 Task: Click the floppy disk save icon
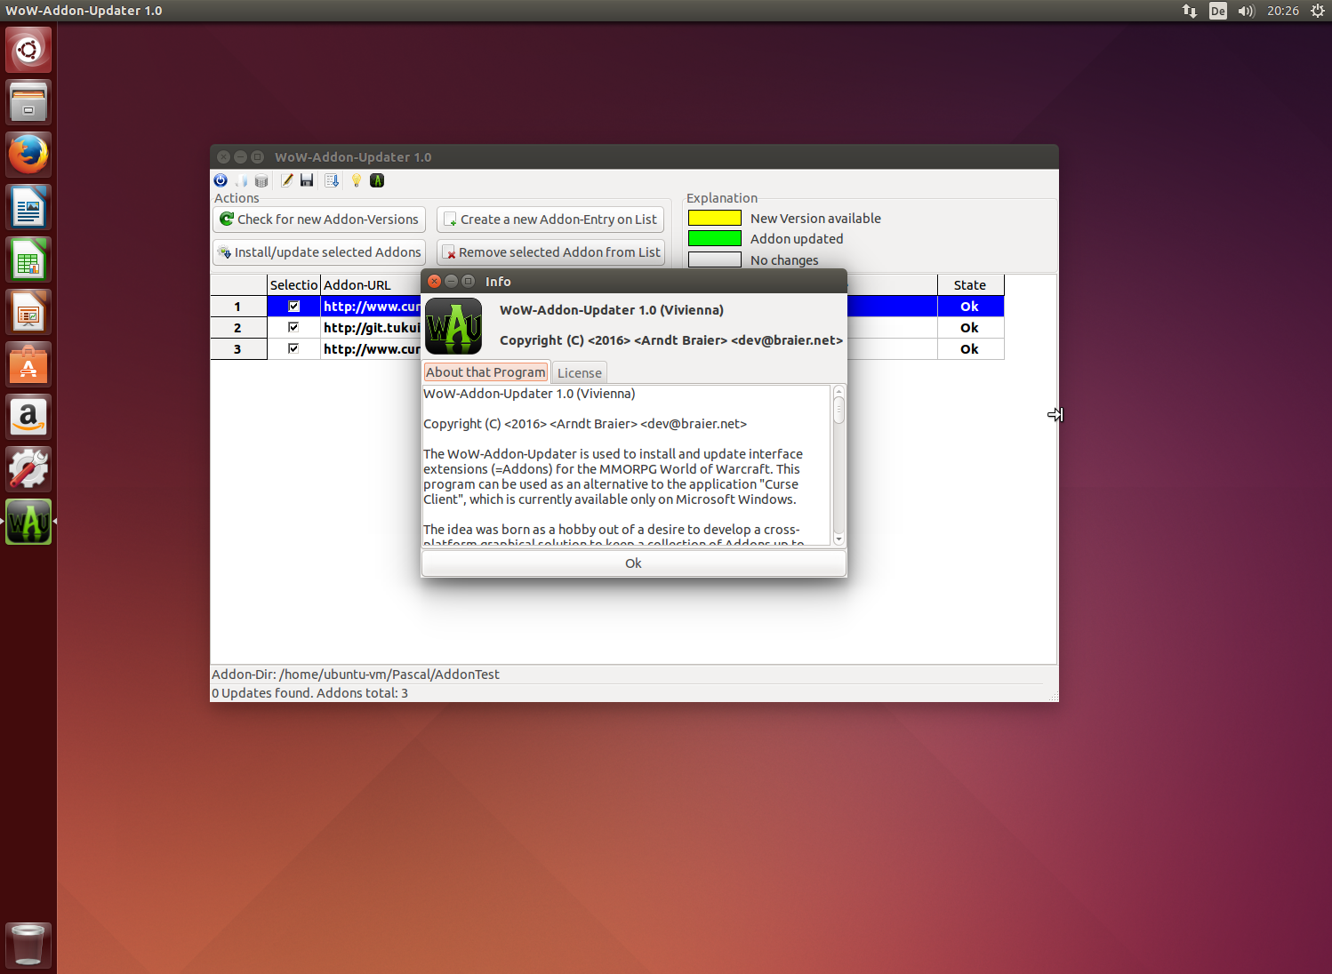click(307, 180)
